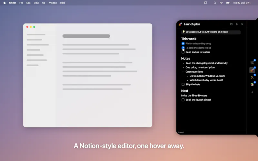Open the running person note in the sidebar
This screenshot has height=161, width=258.
tap(252, 77)
